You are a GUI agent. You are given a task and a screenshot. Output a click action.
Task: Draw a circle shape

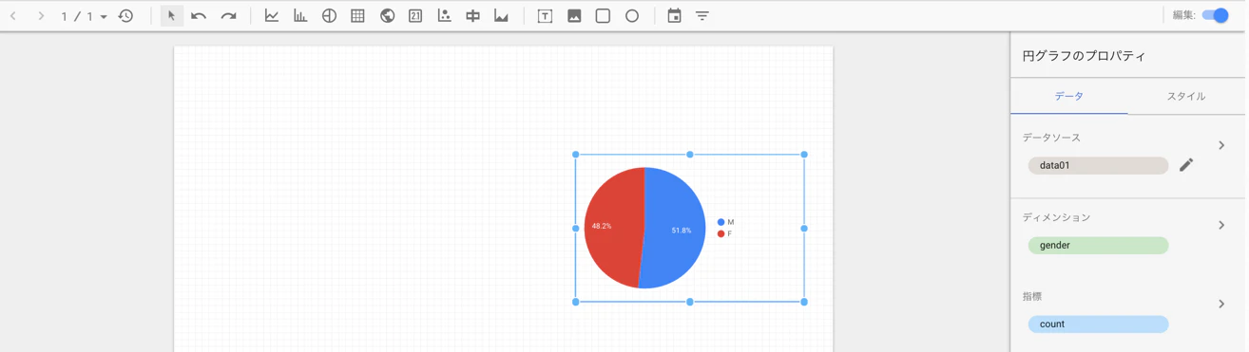(x=632, y=16)
